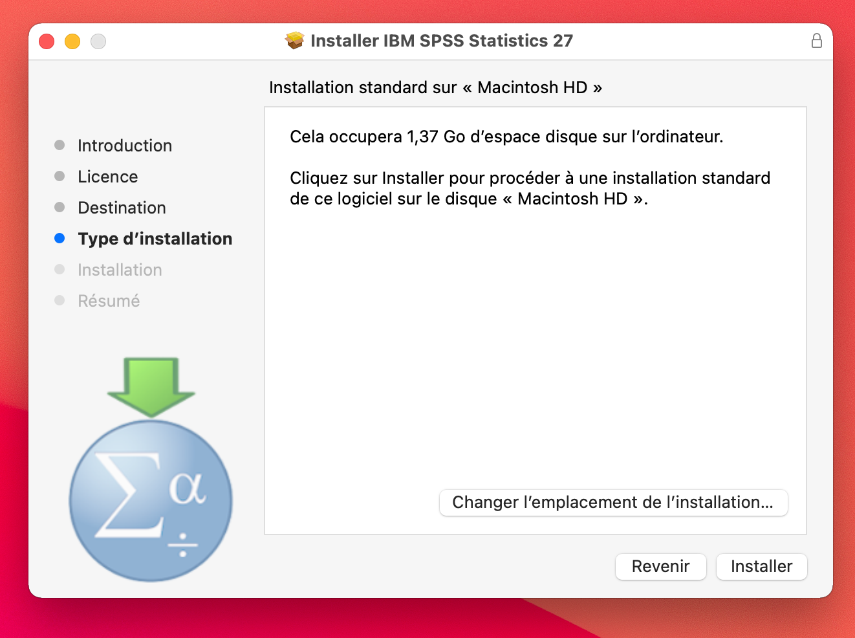This screenshot has height=638, width=855.
Task: Click the gray bullet next to Introduction
Action: pos(60,145)
